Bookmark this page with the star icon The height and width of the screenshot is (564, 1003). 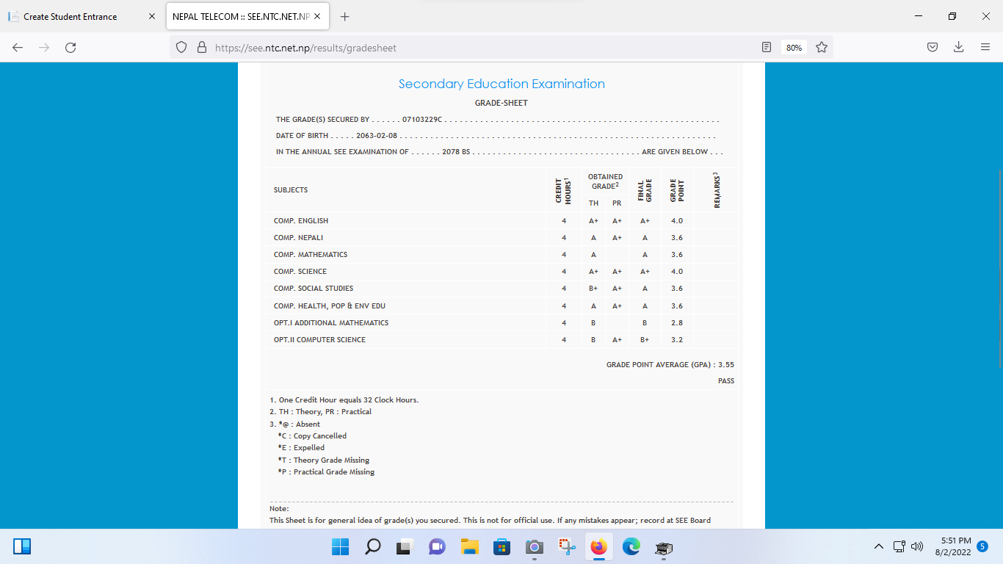(822, 48)
